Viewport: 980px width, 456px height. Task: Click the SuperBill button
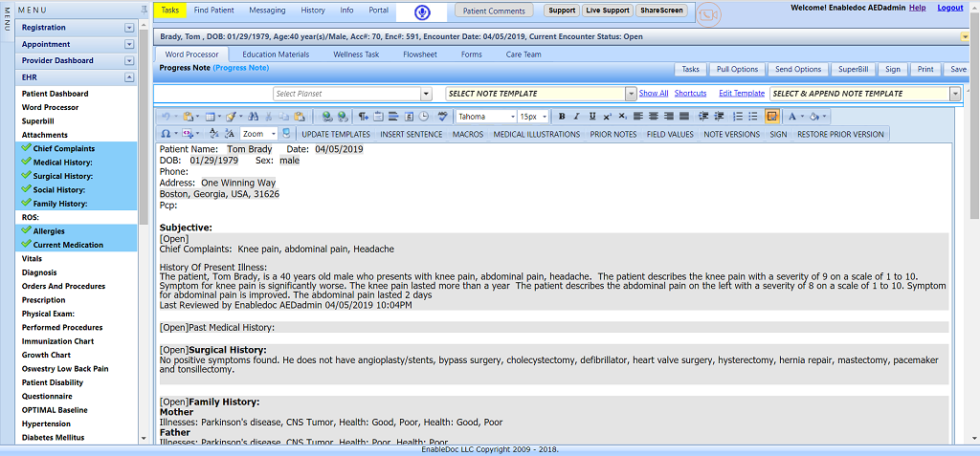coord(853,70)
